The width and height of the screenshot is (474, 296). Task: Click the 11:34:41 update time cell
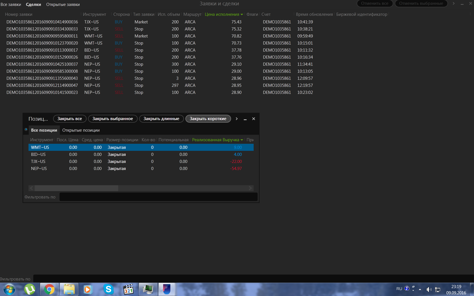pyautogui.click(x=305, y=64)
